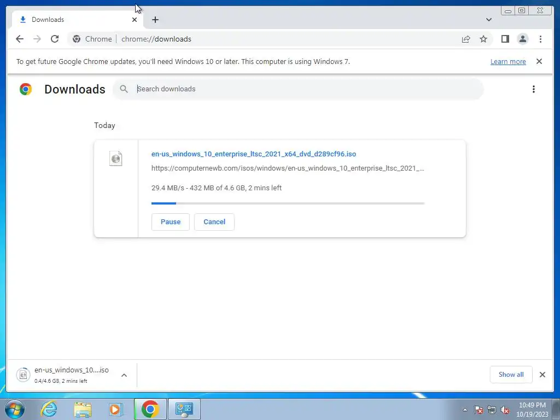
Task: Click the ISO file icon in download shelf
Action: tap(23, 375)
